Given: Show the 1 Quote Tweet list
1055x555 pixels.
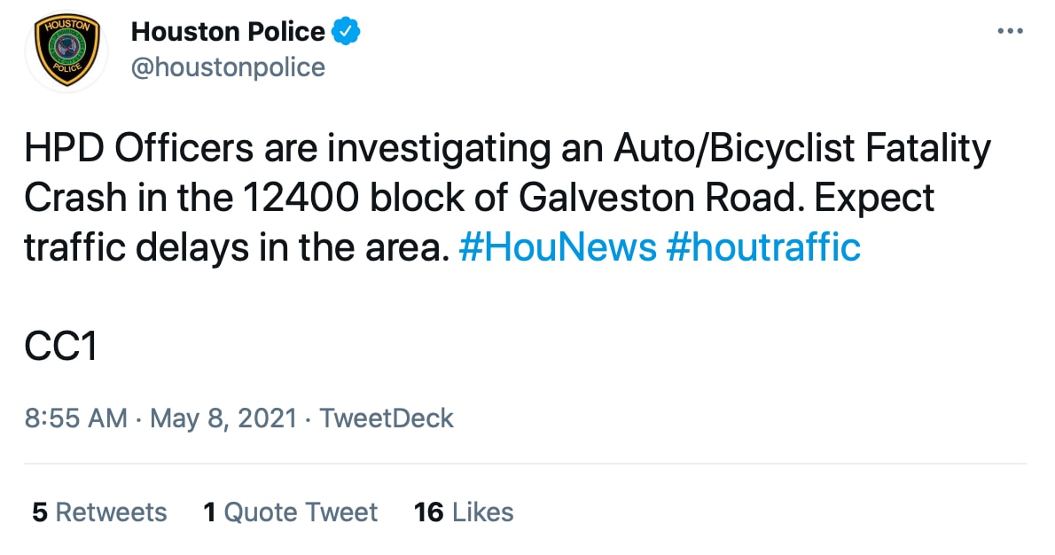Looking at the screenshot, I should (290, 512).
